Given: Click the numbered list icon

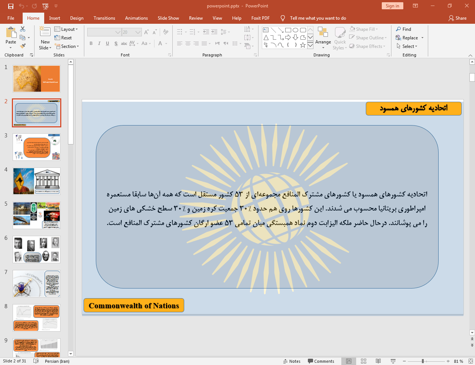Looking at the screenshot, I should pos(192,32).
